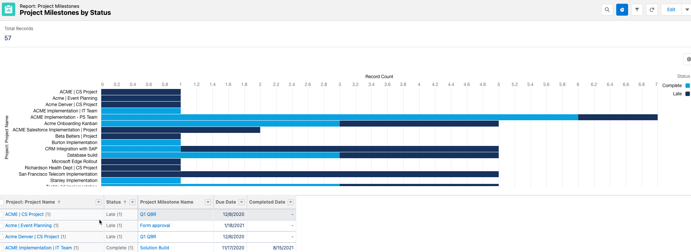This screenshot has height=252, width=691.
Task: Click the Complete legend color swatch
Action: click(688, 86)
